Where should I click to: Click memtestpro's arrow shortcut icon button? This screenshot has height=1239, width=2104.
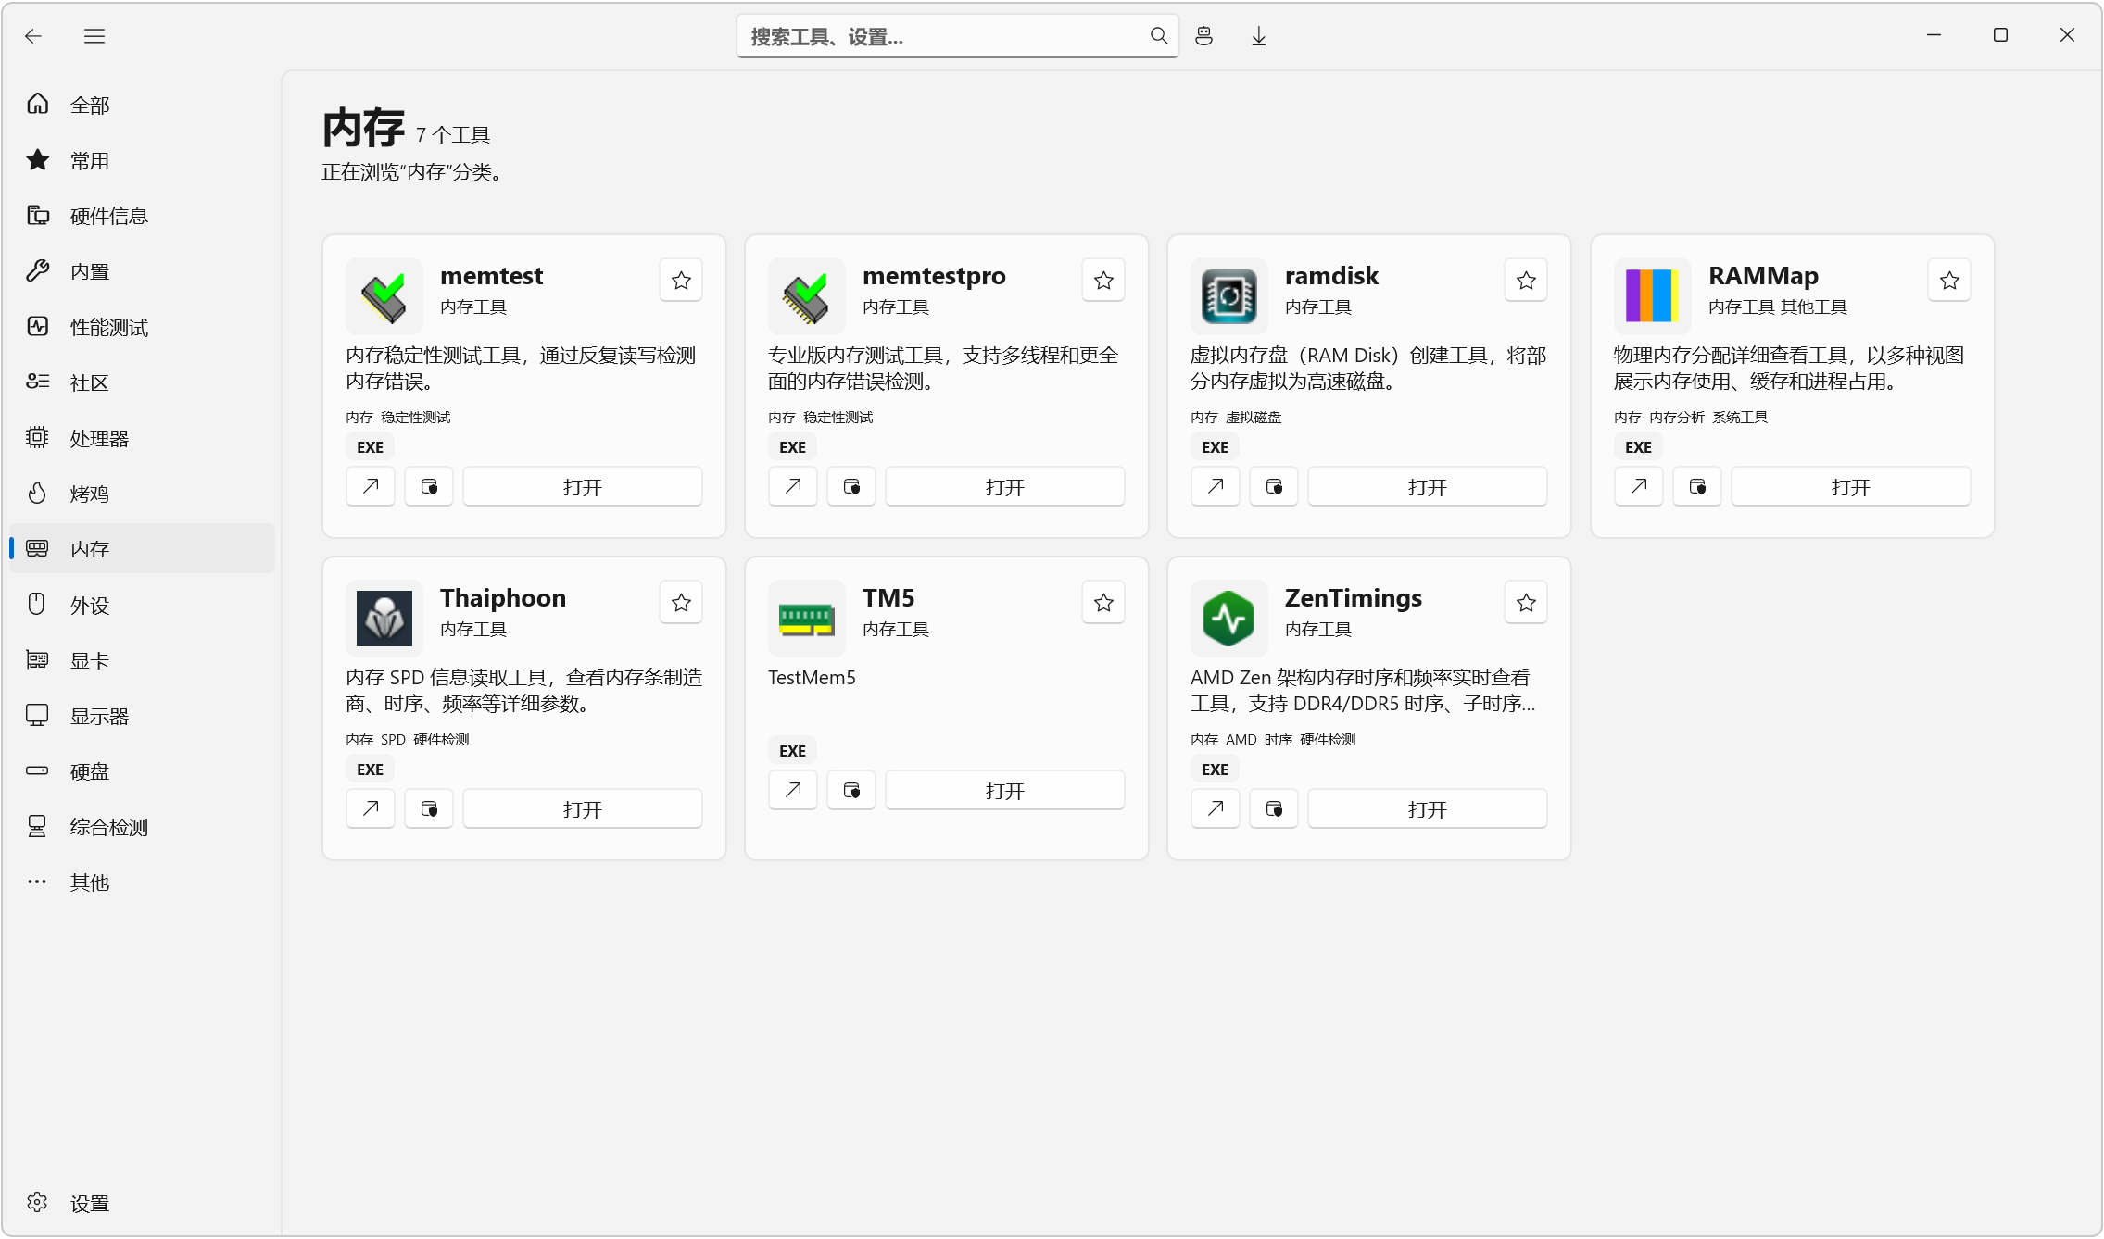tap(793, 486)
